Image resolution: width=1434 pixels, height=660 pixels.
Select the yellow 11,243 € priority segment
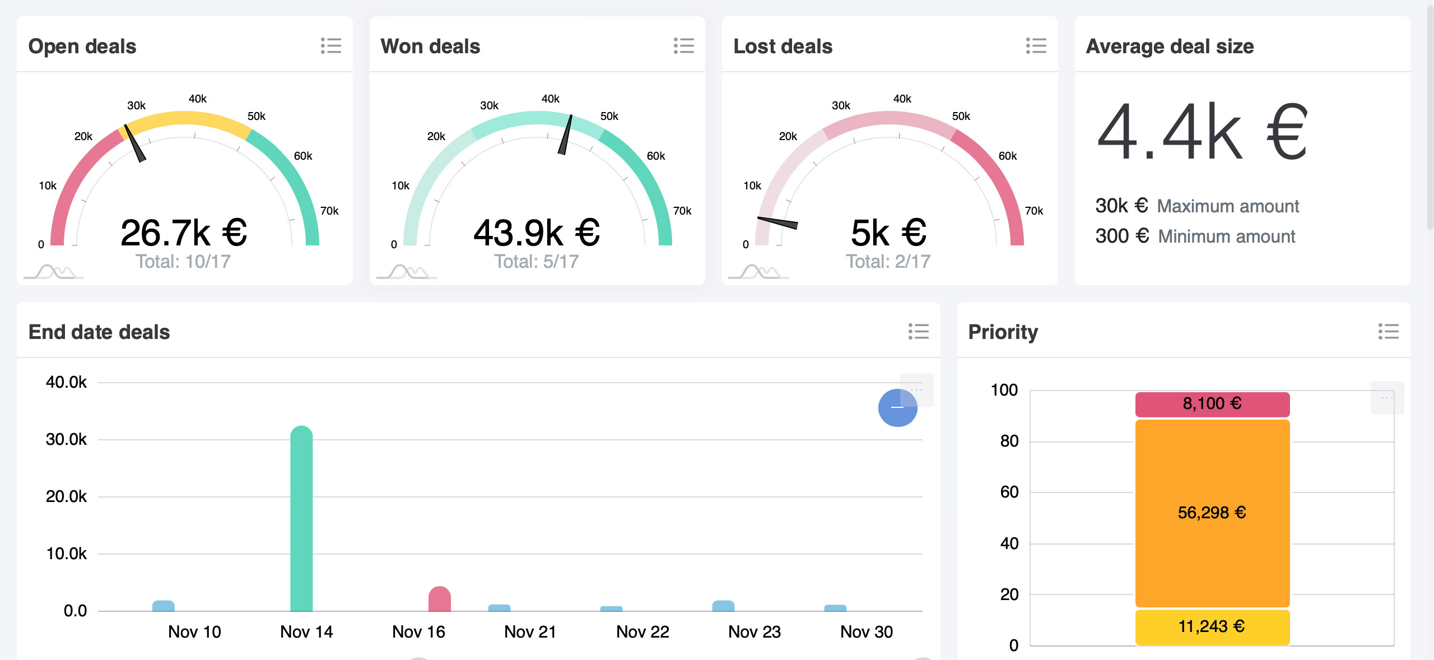[1212, 626]
